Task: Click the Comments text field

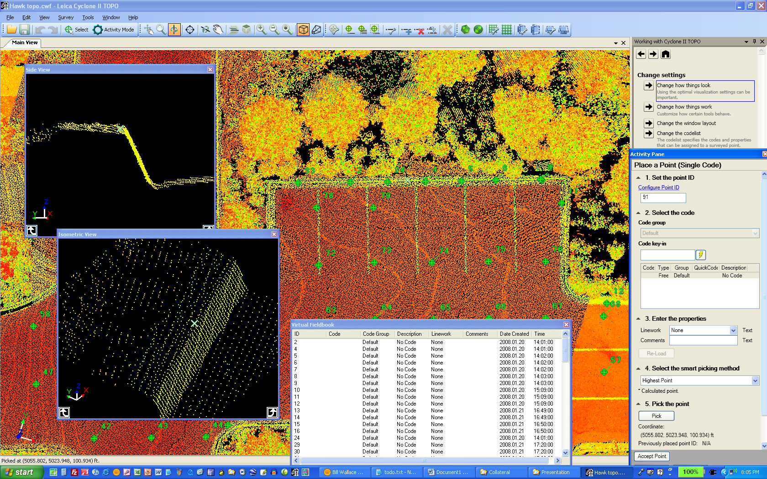Action: click(x=703, y=340)
